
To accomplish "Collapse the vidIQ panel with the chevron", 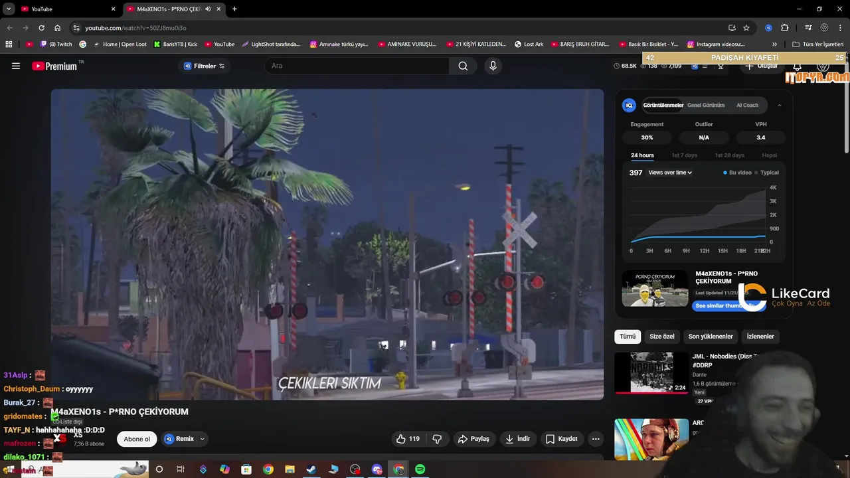I will click(x=780, y=105).
